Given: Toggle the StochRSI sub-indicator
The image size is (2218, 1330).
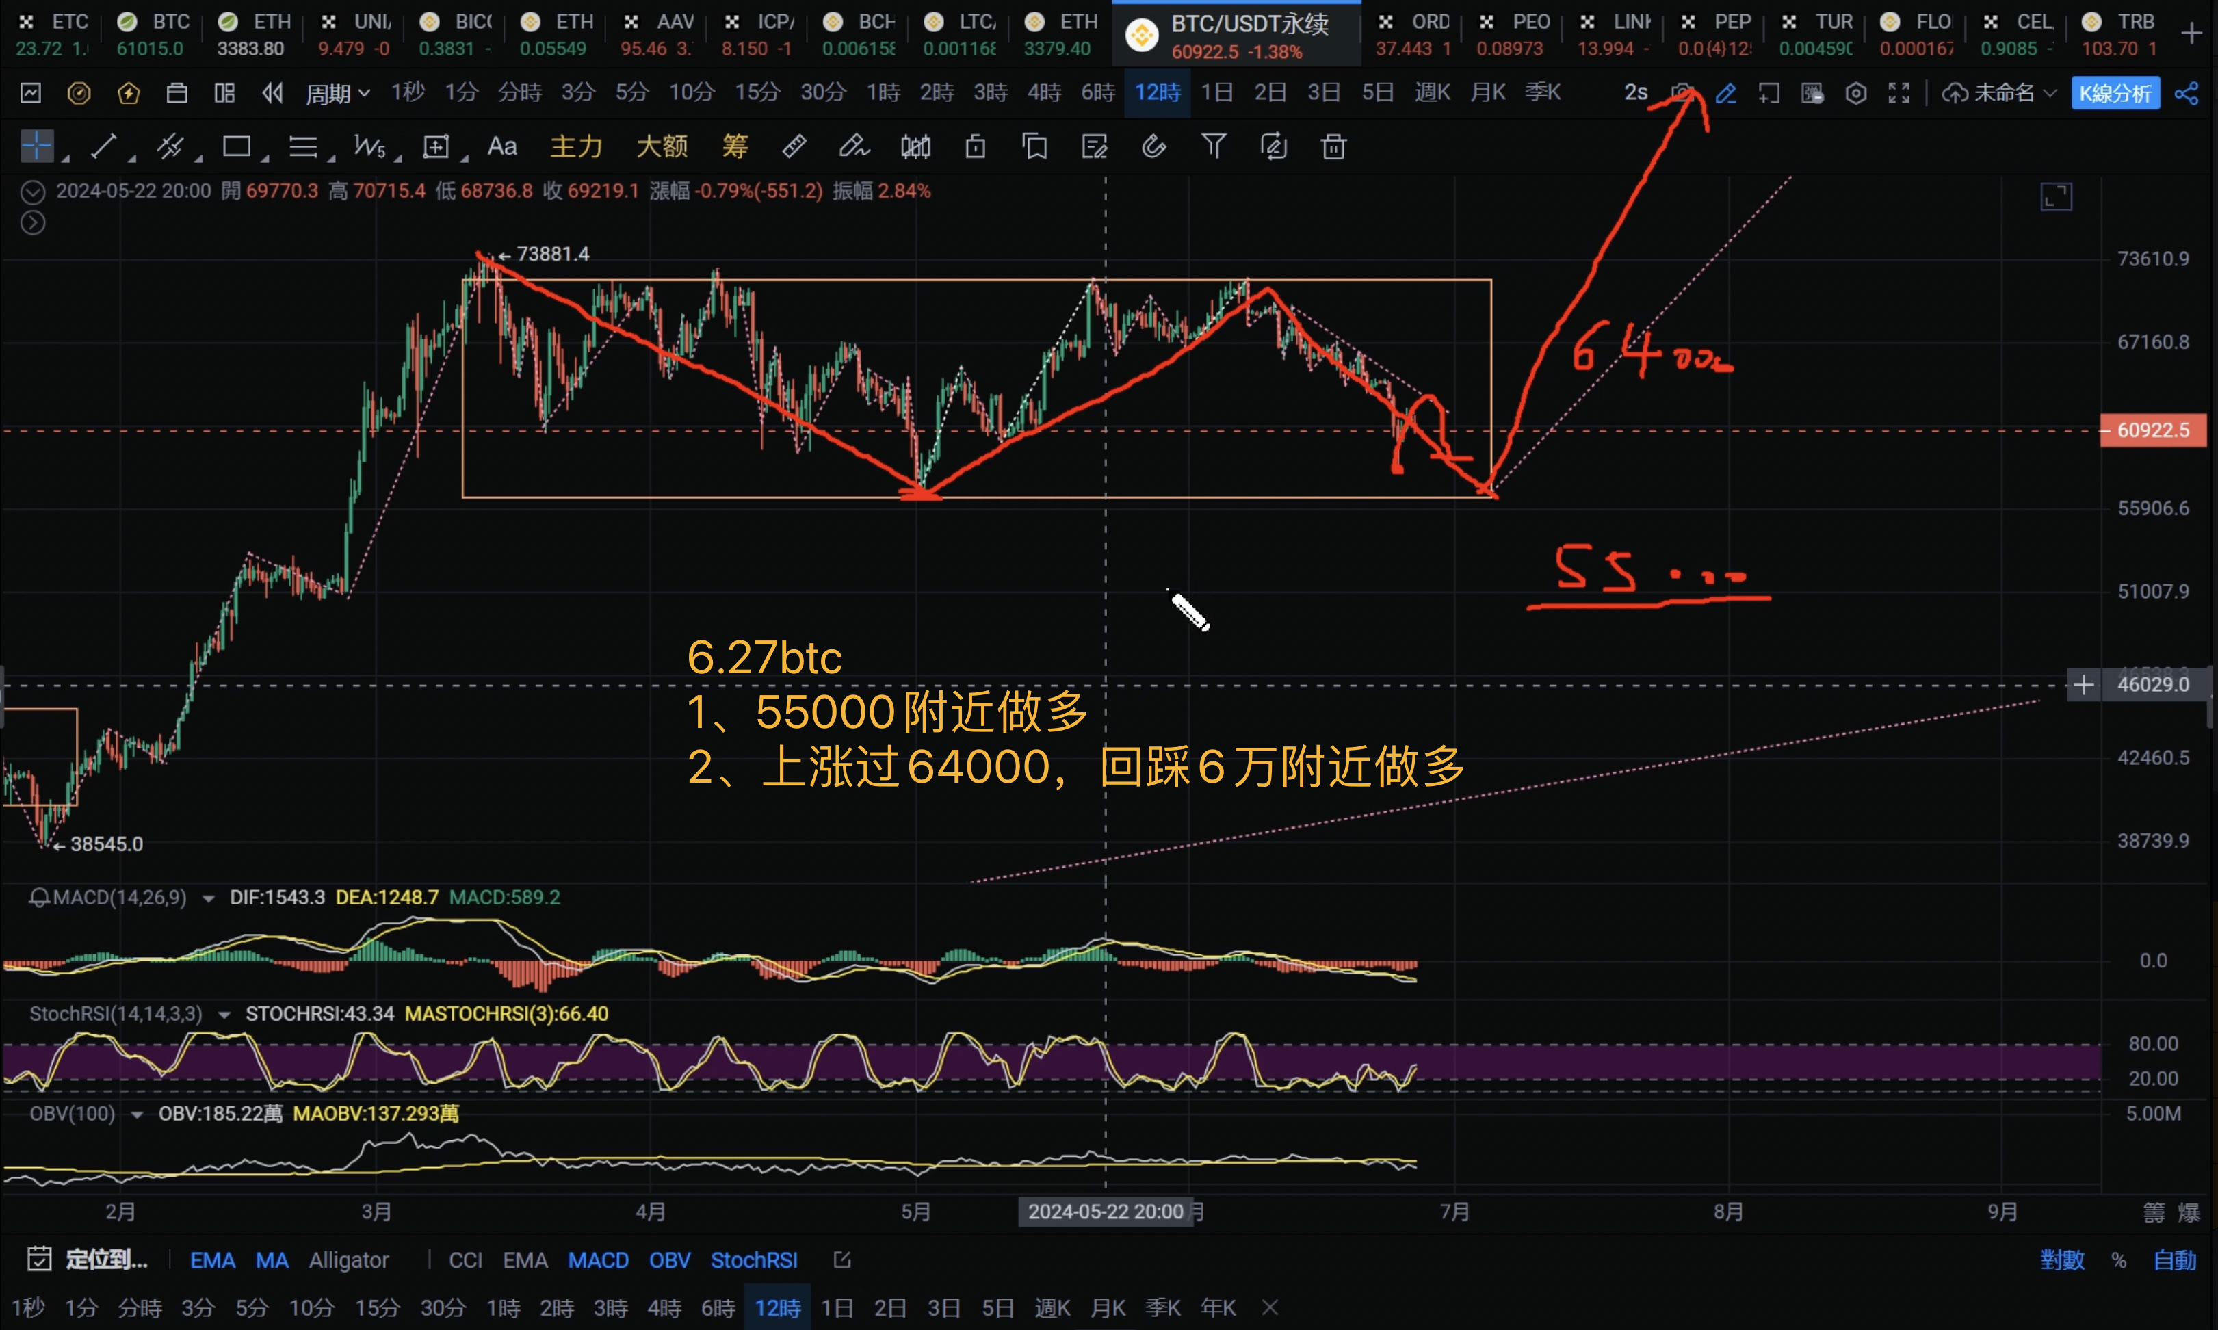Looking at the screenshot, I should click(x=754, y=1260).
